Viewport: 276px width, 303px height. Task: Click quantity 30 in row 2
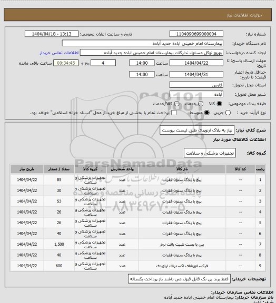tap(59, 190)
